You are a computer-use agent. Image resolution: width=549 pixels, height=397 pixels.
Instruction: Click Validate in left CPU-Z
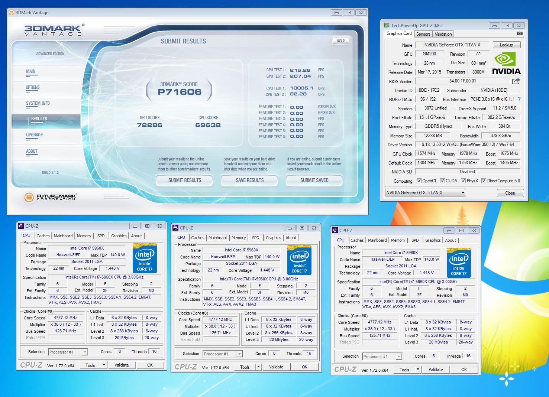tap(122, 365)
